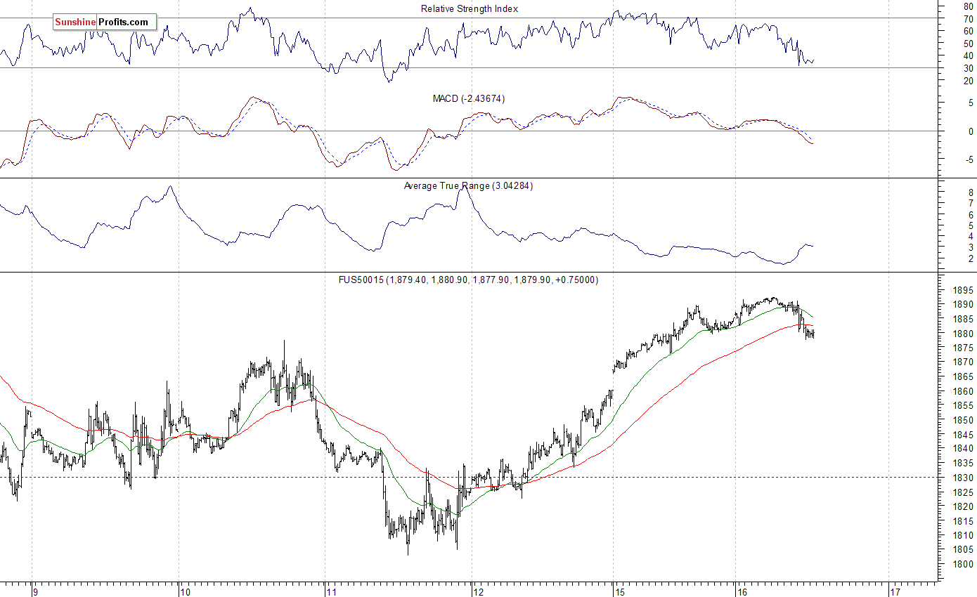Select the RSI scale value 40
Viewport: 977px width, 597px height.
tap(969, 56)
